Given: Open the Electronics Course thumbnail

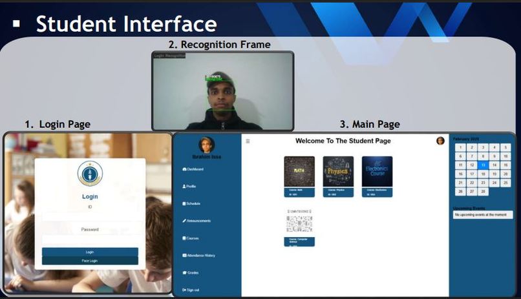Looking at the screenshot, I should point(377,172).
